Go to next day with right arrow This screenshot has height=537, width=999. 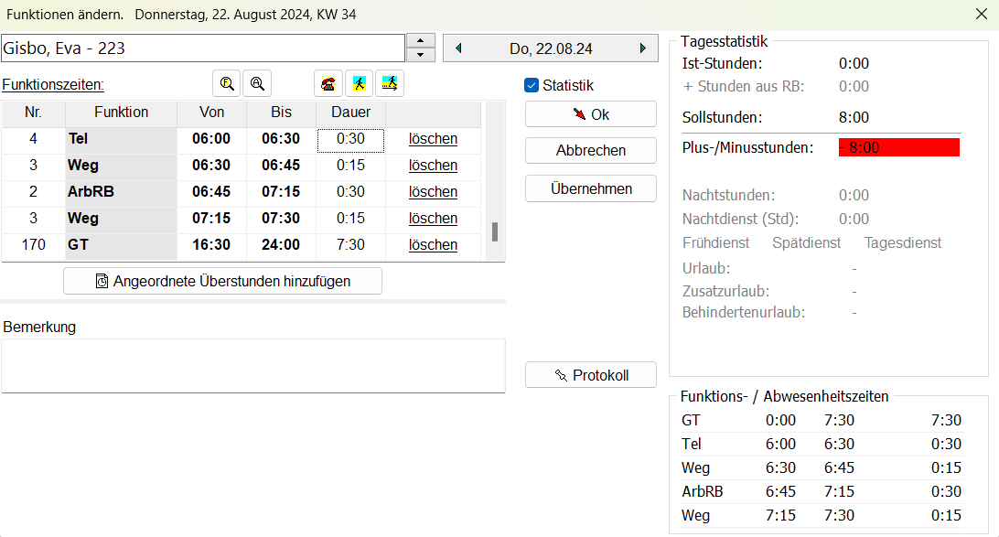643,48
